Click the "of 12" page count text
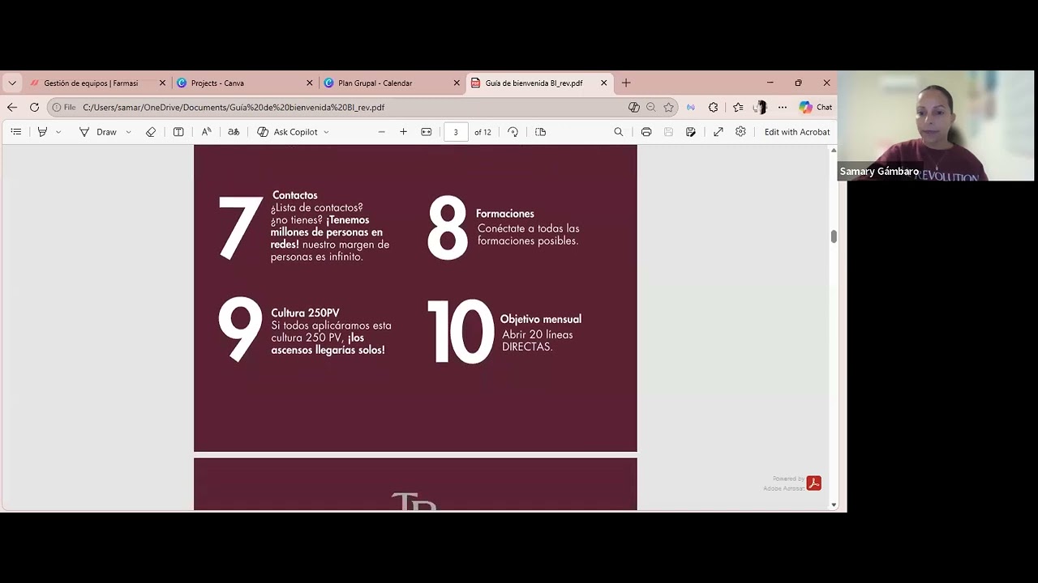The image size is (1038, 583). coord(483,132)
